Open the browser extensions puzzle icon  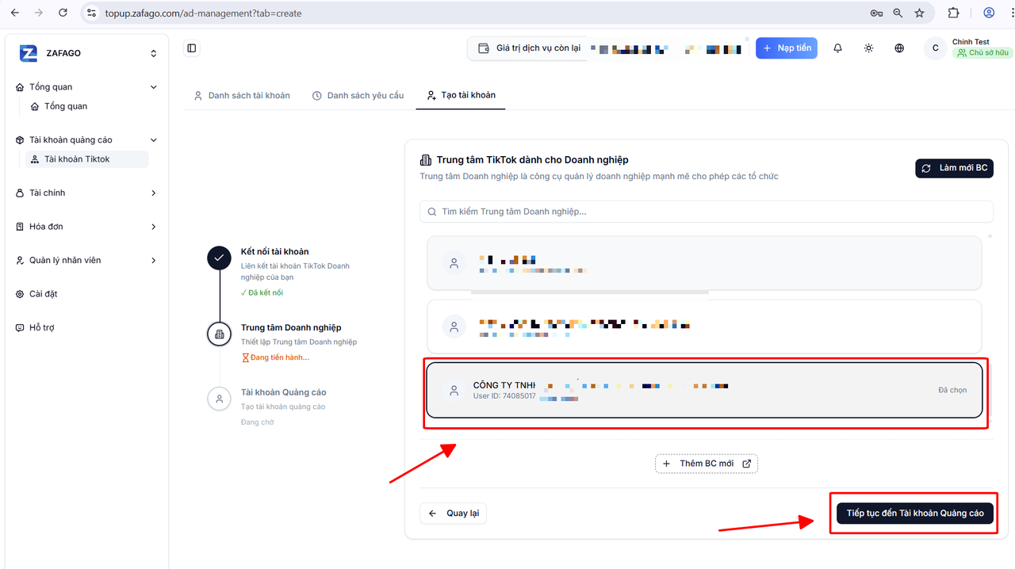point(954,13)
